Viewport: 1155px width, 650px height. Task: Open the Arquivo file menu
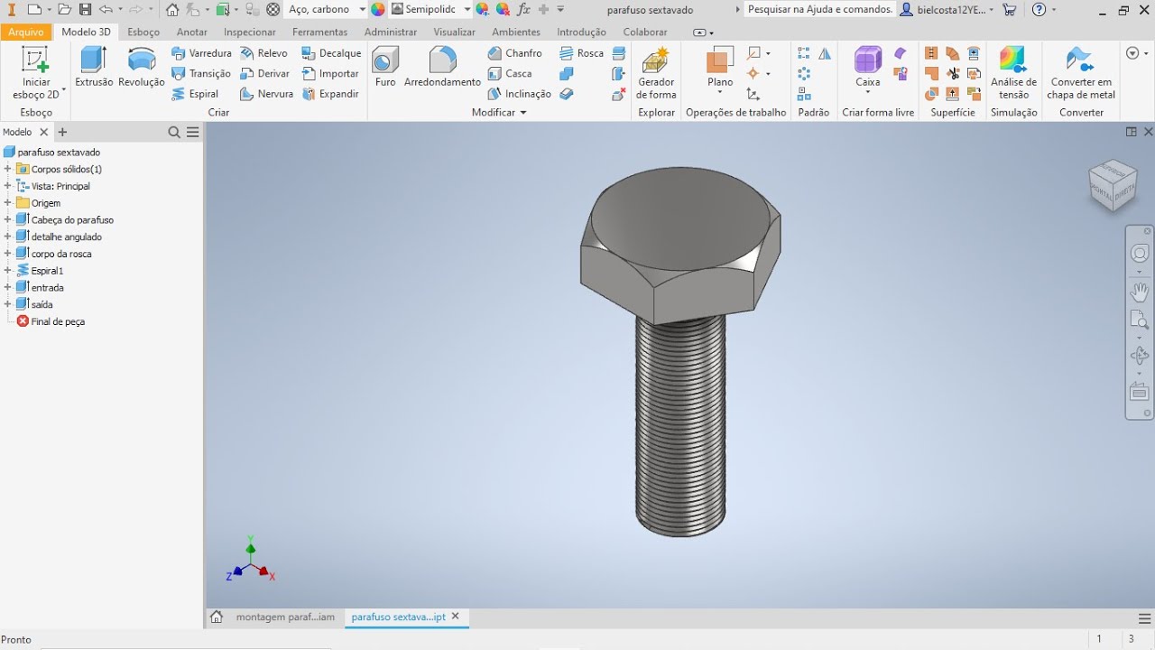point(26,32)
